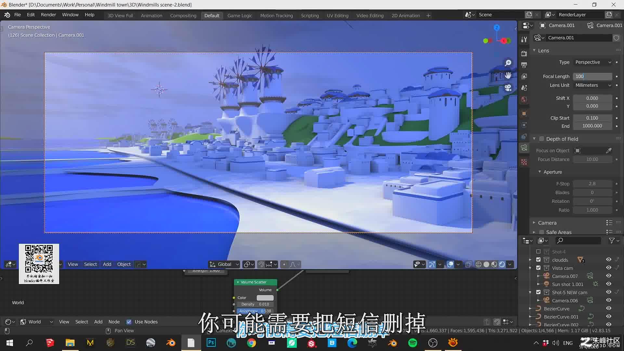This screenshot has width=624, height=351.
Task: Collapse the Vista cam collection tree
Action: (x=530, y=268)
